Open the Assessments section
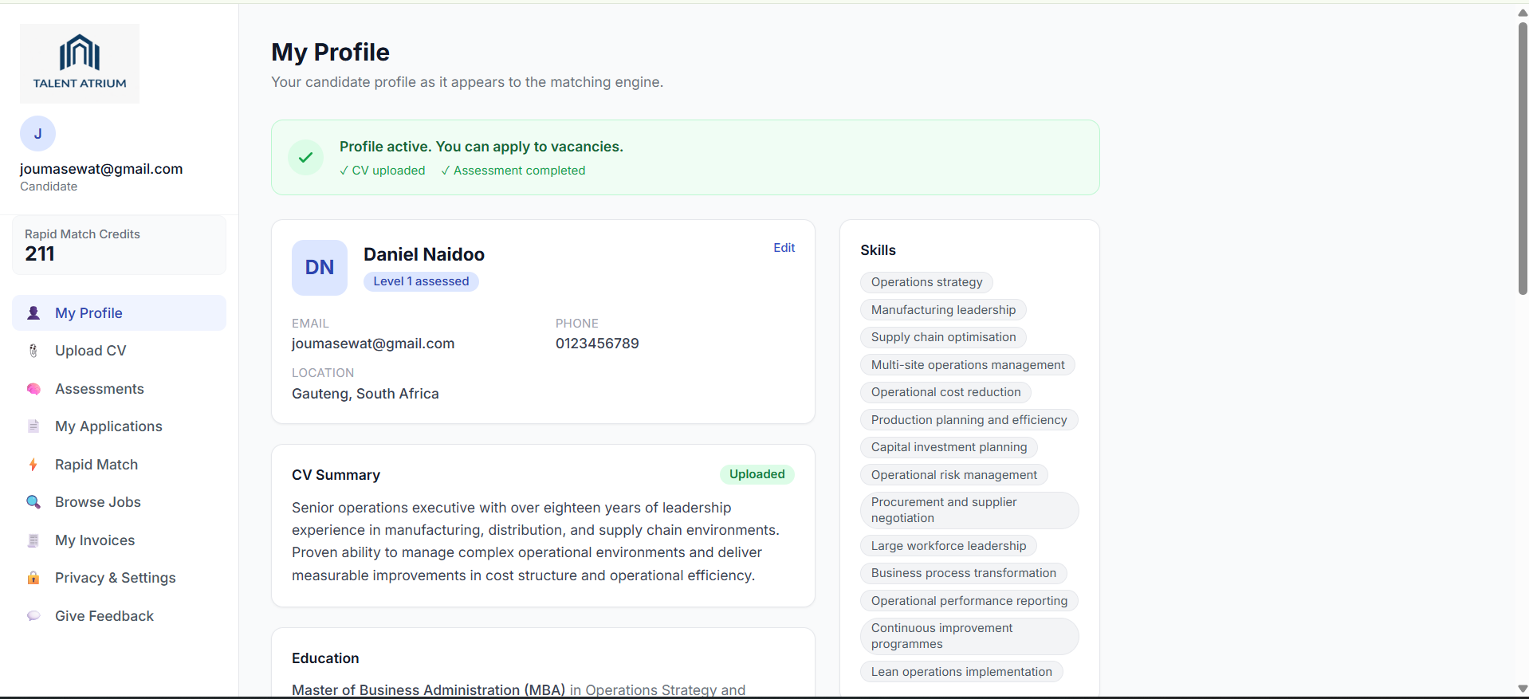 [119, 389]
